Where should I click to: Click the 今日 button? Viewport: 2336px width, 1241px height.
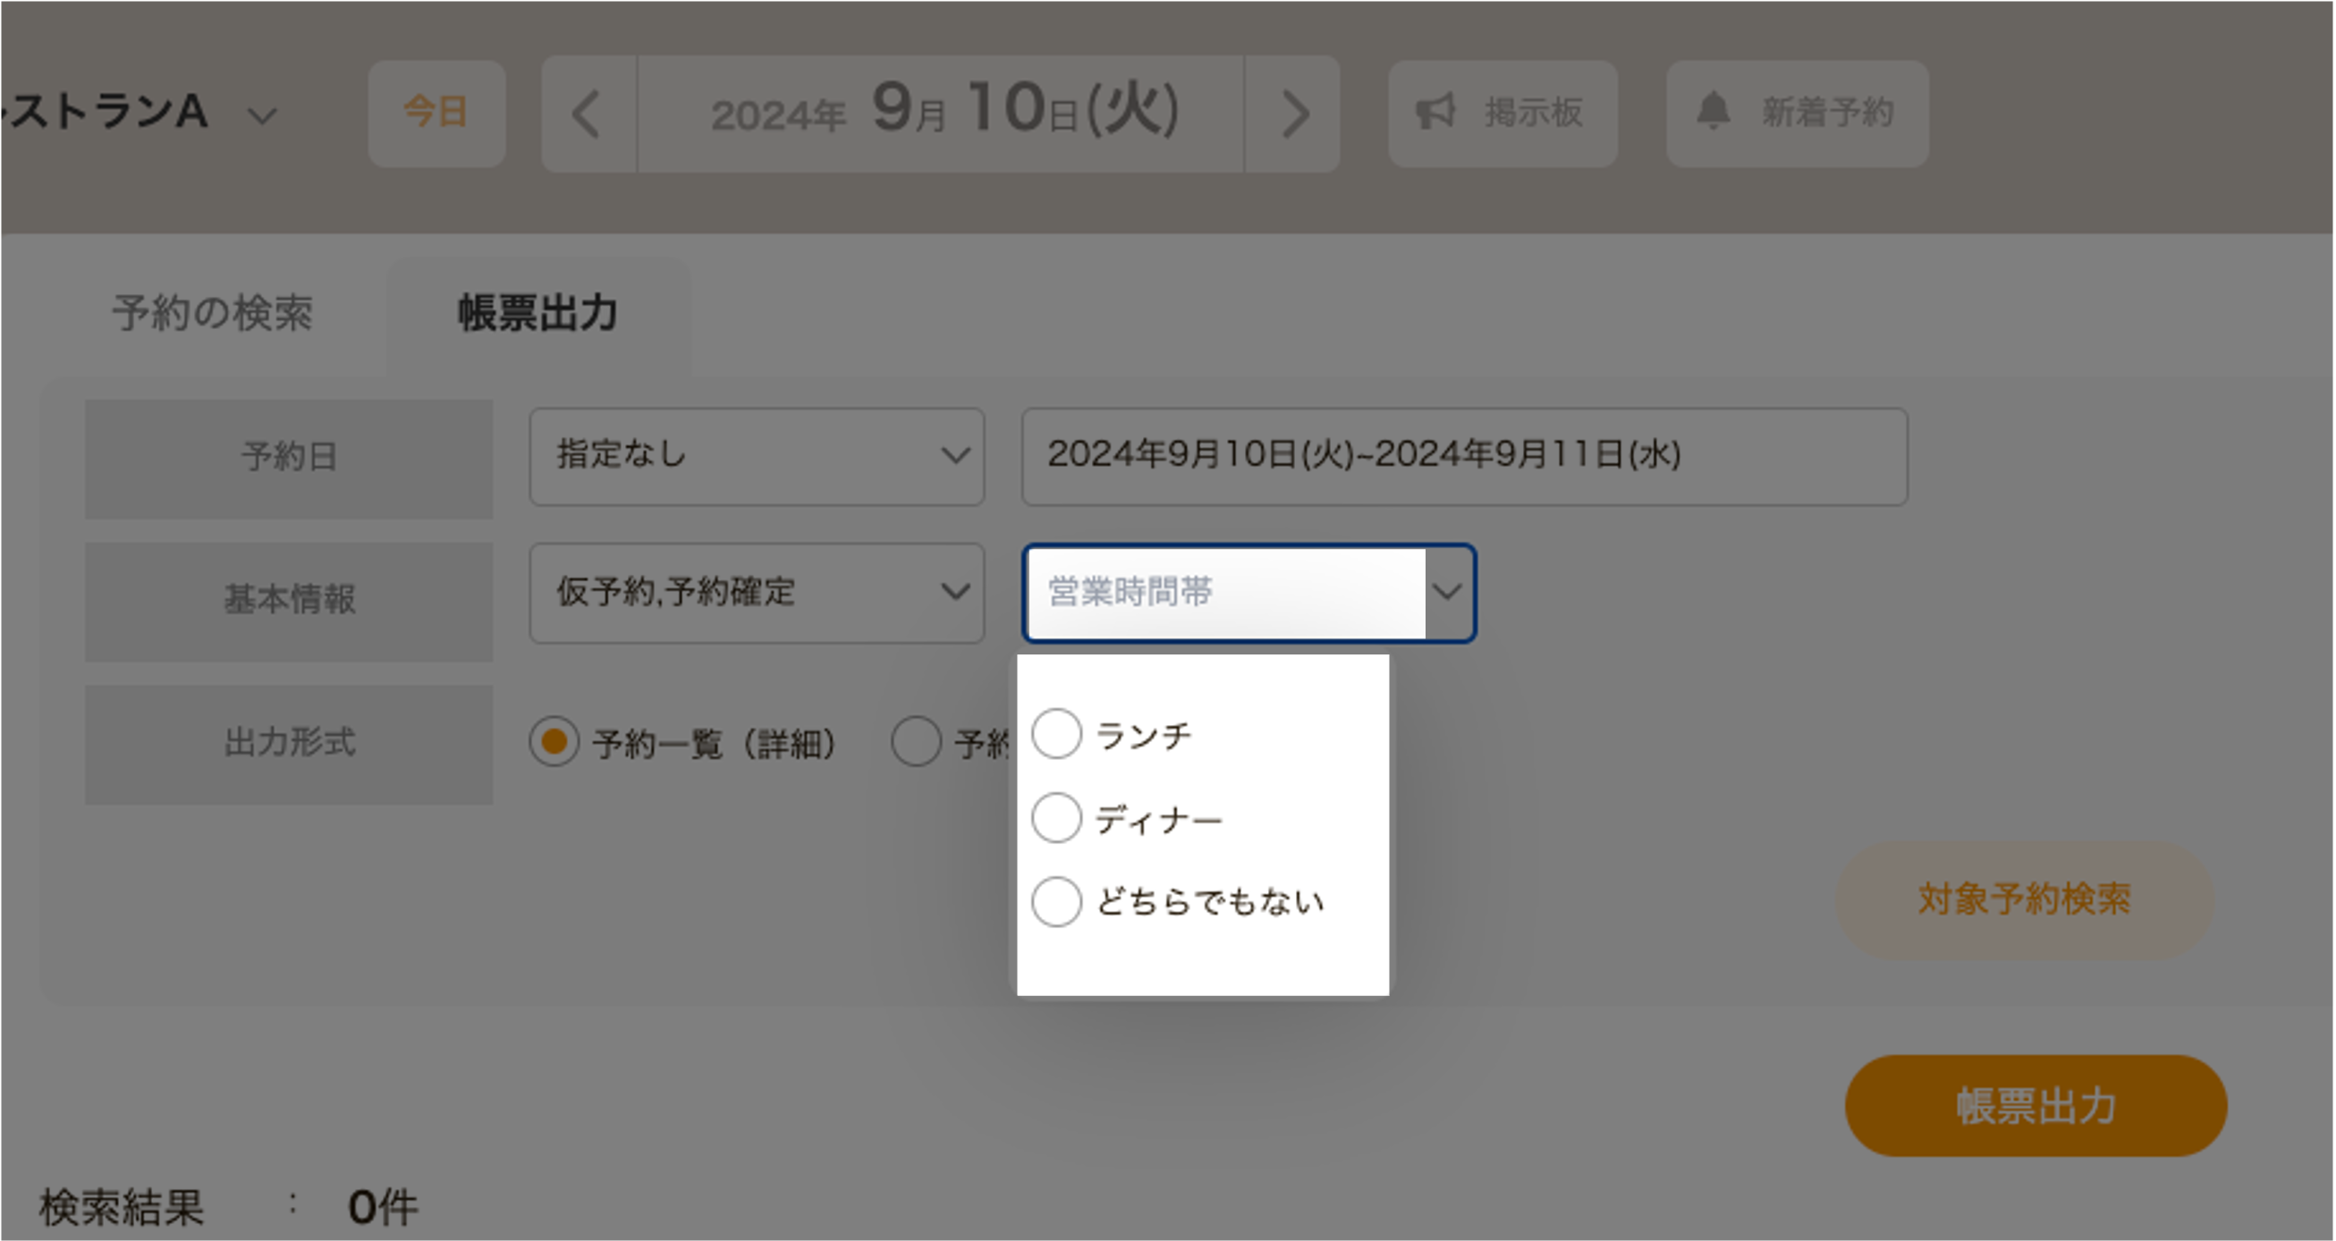click(436, 114)
